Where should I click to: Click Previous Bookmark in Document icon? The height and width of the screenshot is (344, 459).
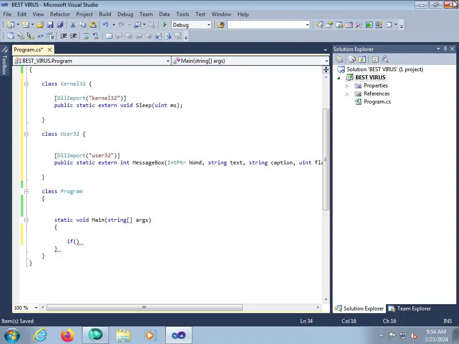[x=158, y=36]
